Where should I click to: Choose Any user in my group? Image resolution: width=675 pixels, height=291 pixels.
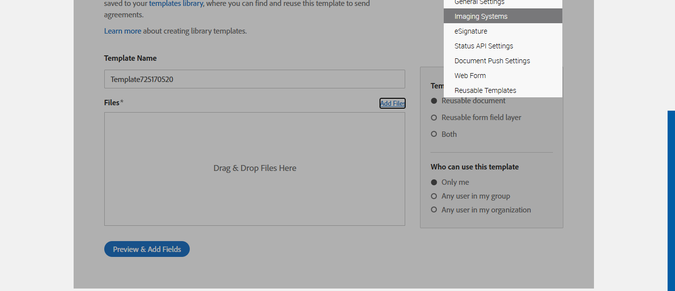coord(434,196)
